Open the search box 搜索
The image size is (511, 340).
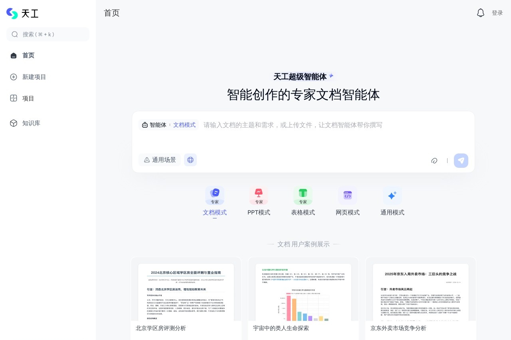(x=48, y=34)
